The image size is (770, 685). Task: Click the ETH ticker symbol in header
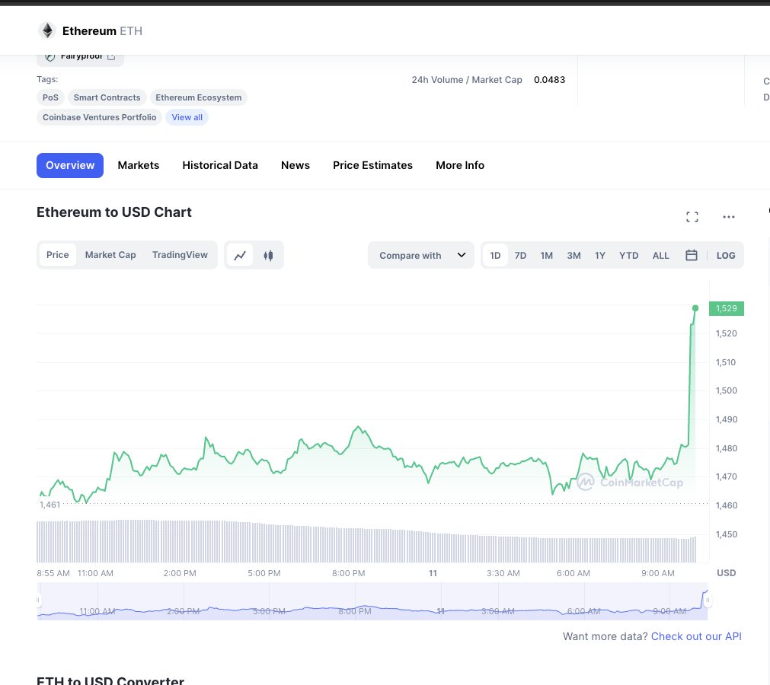(131, 31)
